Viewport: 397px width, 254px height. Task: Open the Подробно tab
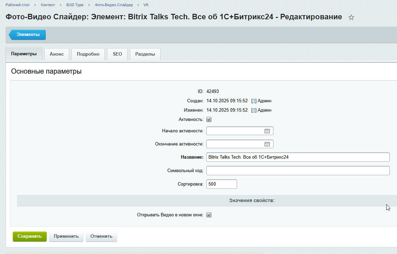tap(88, 54)
